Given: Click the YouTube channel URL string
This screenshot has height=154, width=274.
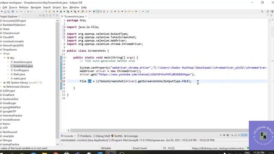Looking at the screenshot, I should click(x=145, y=74).
